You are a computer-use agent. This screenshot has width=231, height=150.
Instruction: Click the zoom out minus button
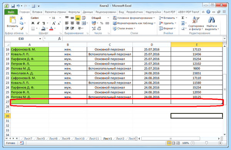192,143
